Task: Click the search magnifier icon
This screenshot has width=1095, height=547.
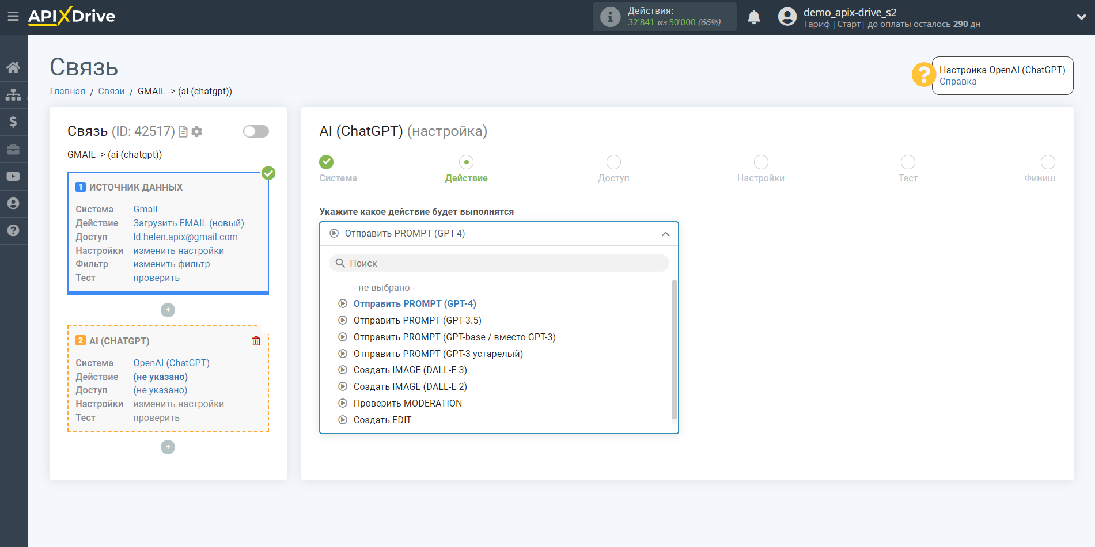Action: [x=340, y=263]
